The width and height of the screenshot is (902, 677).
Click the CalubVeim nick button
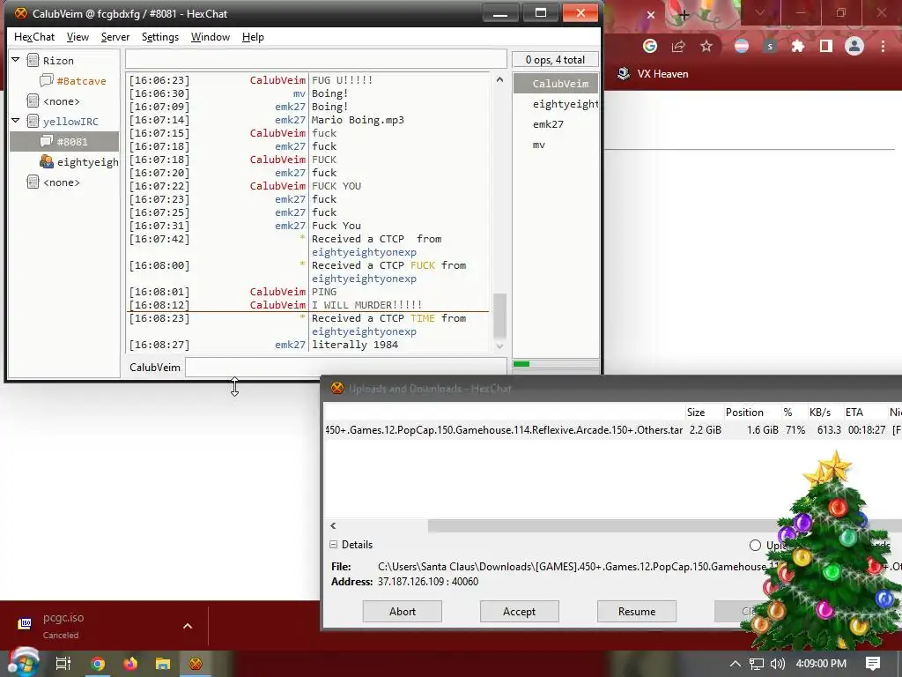pos(155,368)
